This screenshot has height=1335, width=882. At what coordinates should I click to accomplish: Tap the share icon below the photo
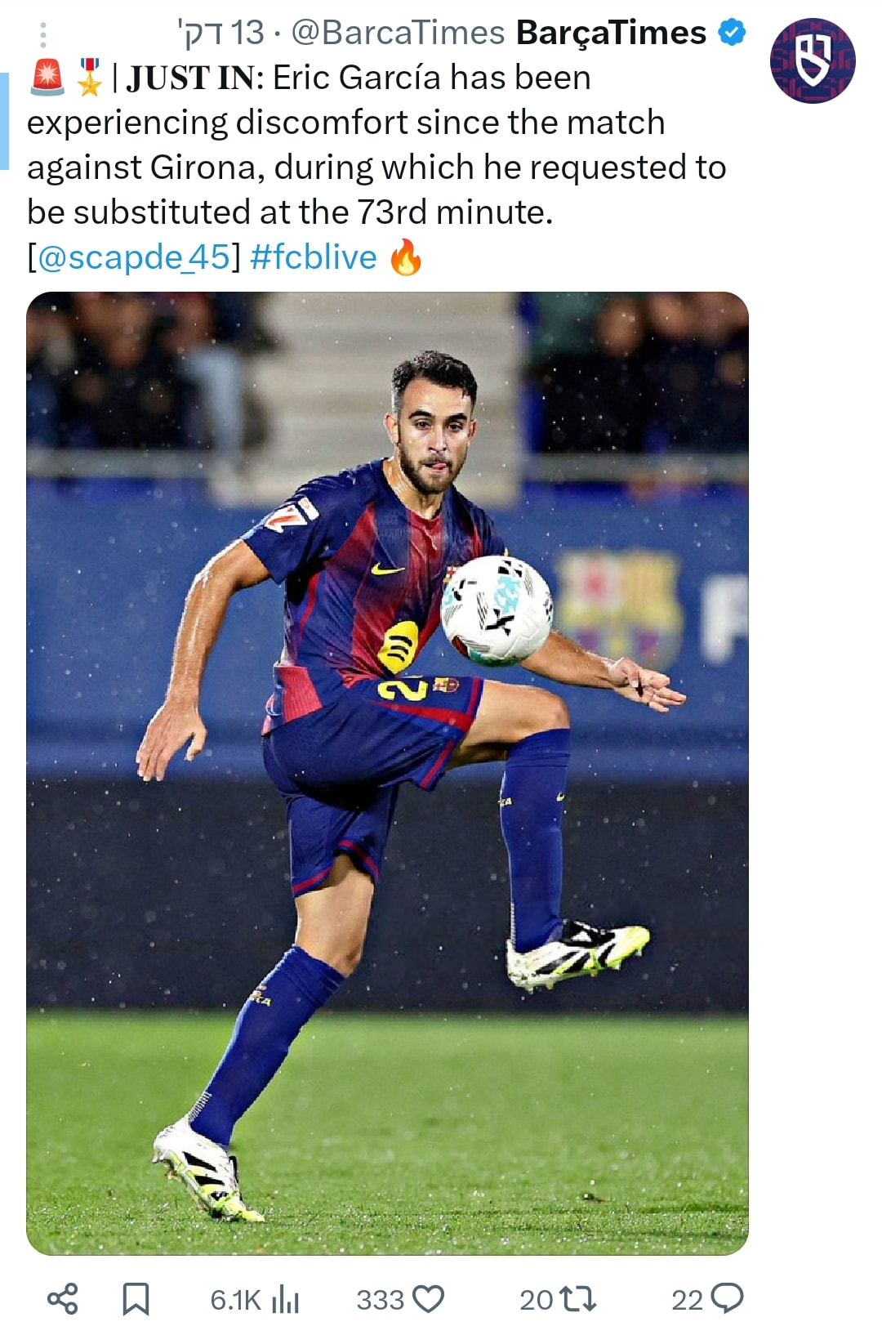tap(63, 1298)
